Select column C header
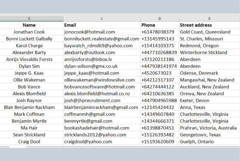 click(x=102, y=18)
